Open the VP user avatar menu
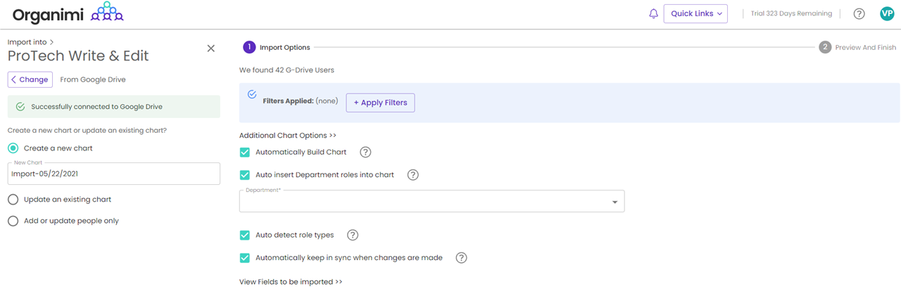The width and height of the screenshot is (901, 298). (x=886, y=14)
